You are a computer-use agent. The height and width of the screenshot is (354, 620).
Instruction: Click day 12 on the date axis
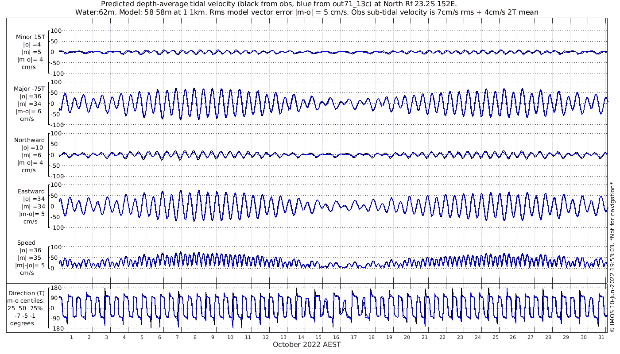point(266,337)
